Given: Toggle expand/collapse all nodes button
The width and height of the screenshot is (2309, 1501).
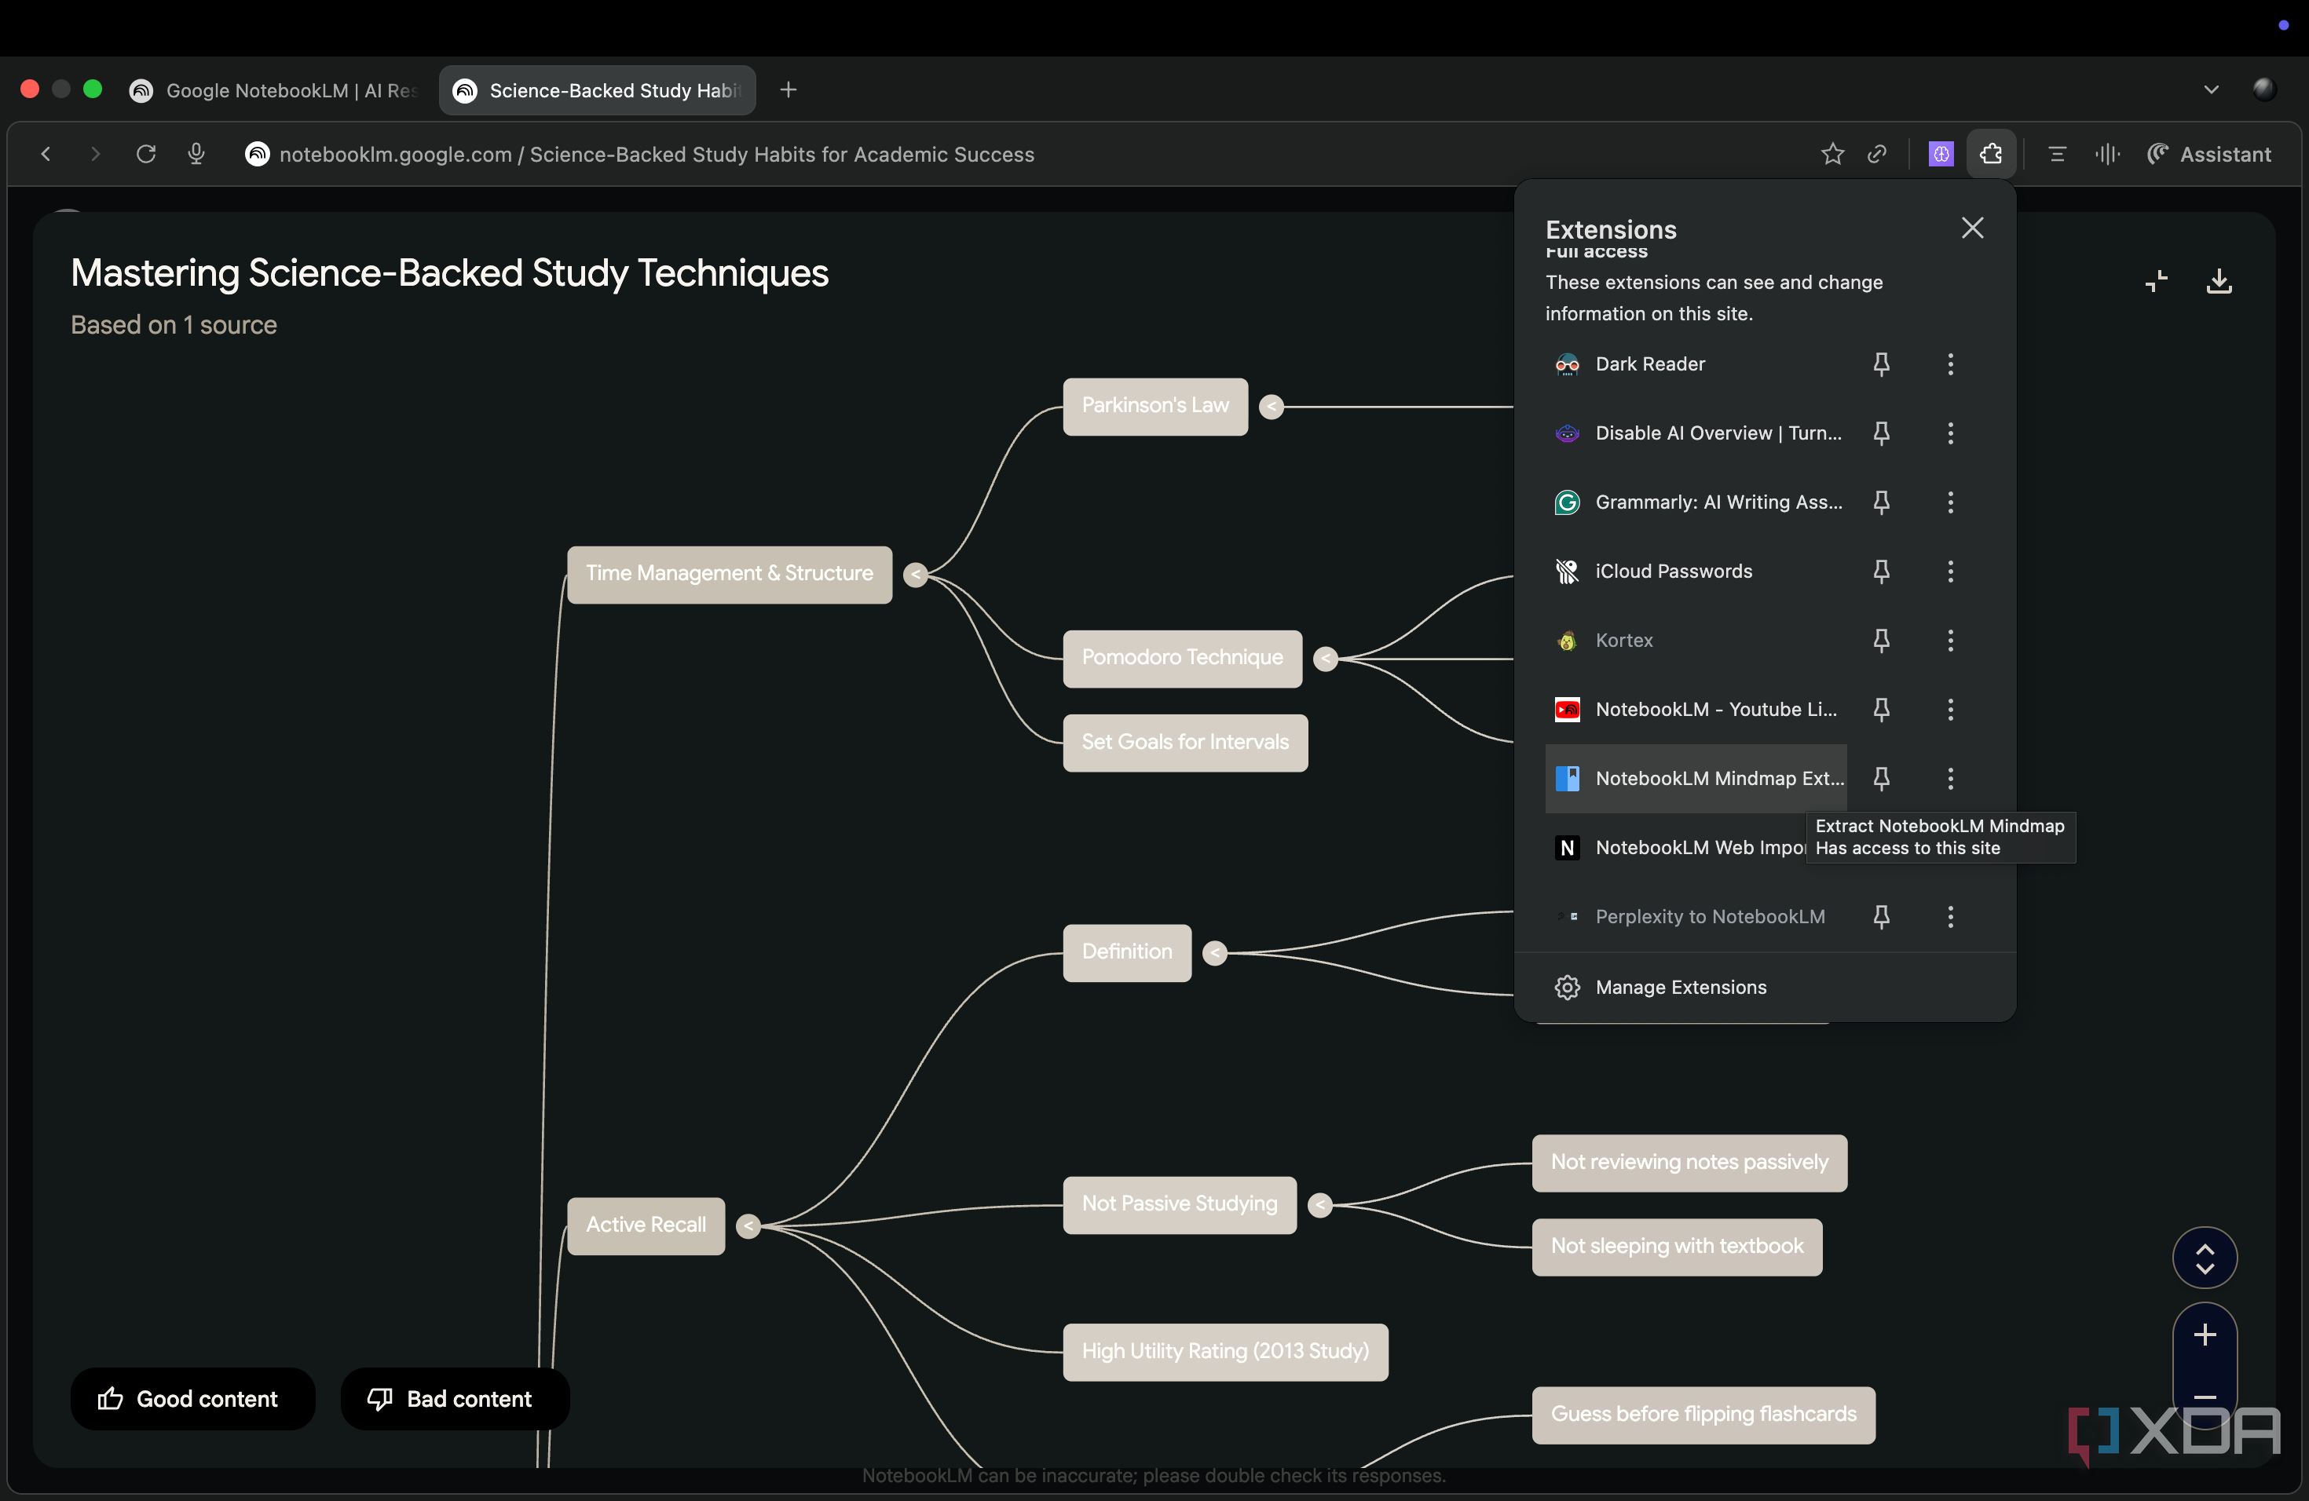Looking at the screenshot, I should tap(2205, 1258).
